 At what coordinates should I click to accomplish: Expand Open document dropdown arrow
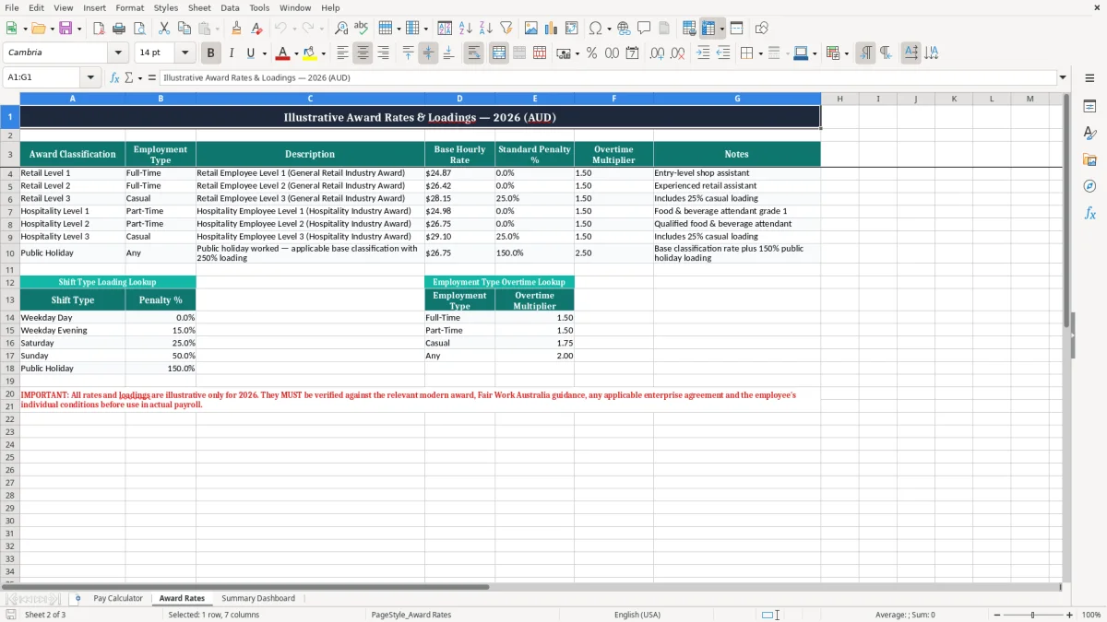51,29
